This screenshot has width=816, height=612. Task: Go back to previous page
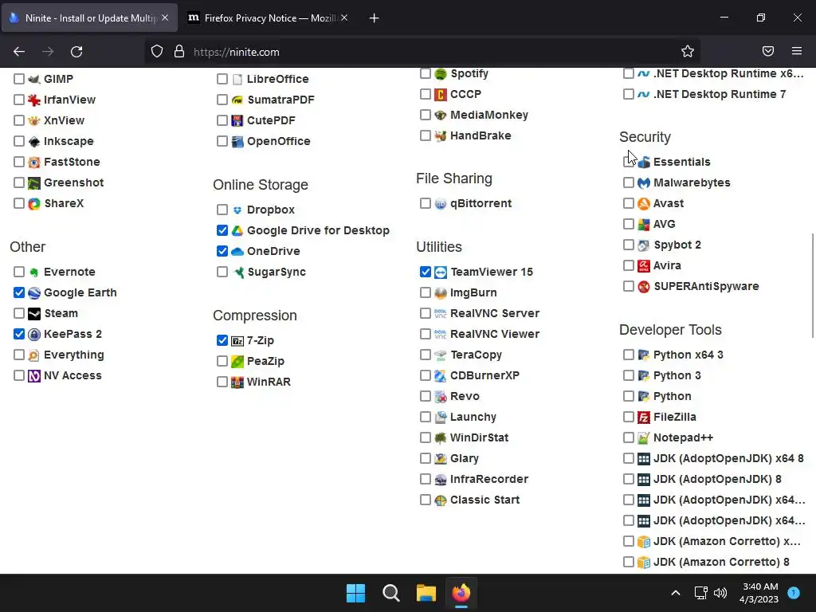19,52
